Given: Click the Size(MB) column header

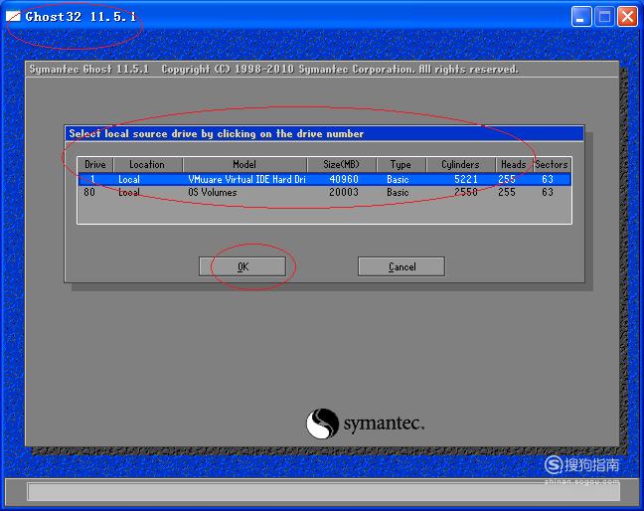Looking at the screenshot, I should tap(341, 164).
